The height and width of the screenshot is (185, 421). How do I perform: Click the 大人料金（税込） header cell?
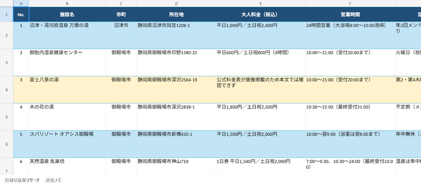coord(261,14)
